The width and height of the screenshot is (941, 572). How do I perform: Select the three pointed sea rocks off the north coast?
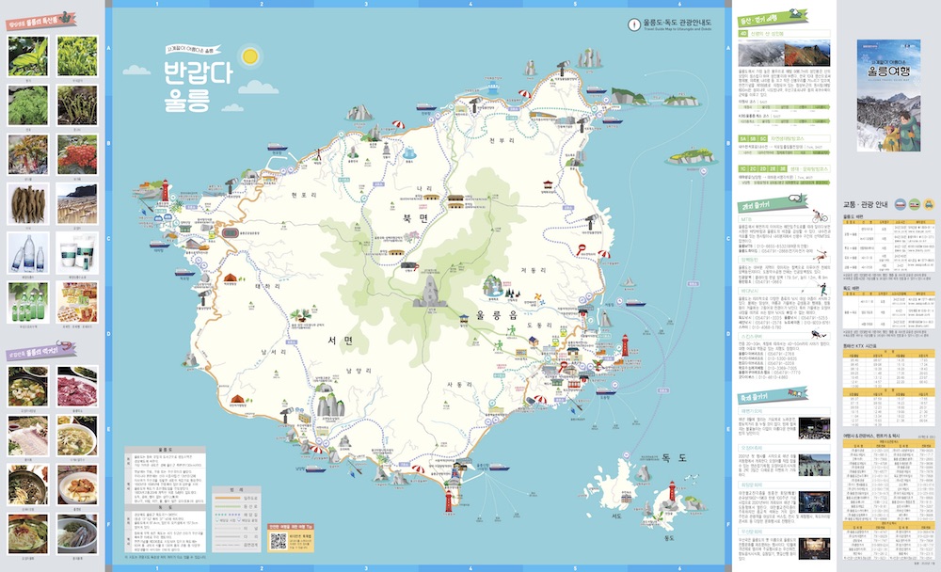pyautogui.click(x=589, y=58)
